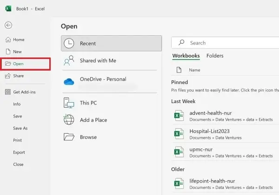This screenshot has width=279, height=195.
Task: Click the advent-health-nur Excel file icon
Action: click(x=179, y=116)
